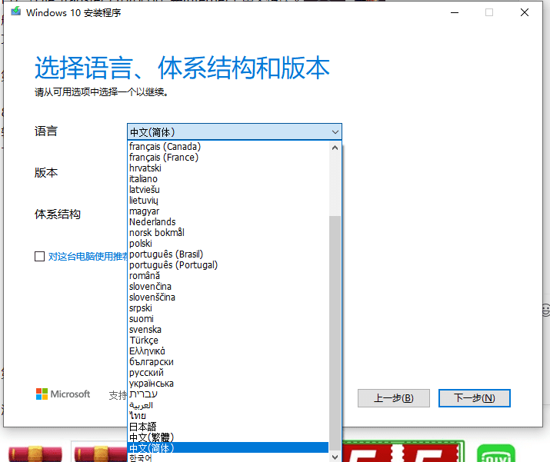Select français (Canada) from the language list
This screenshot has width=550, height=462.
click(x=165, y=147)
